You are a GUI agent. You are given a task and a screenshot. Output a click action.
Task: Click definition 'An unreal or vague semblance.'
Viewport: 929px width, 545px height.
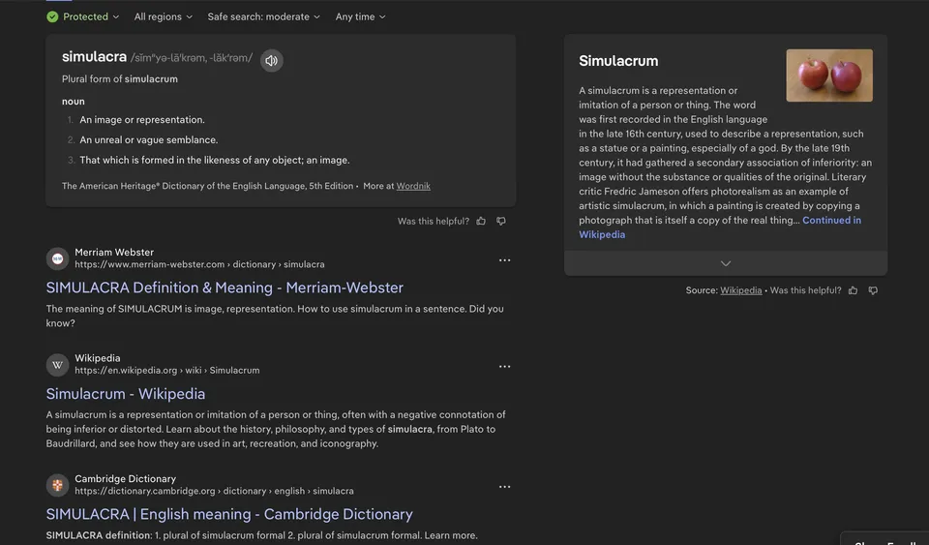149,139
